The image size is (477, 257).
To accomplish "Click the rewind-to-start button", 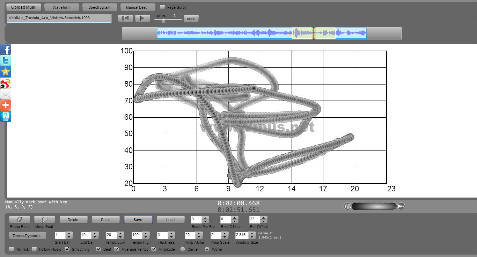I will (x=125, y=19).
